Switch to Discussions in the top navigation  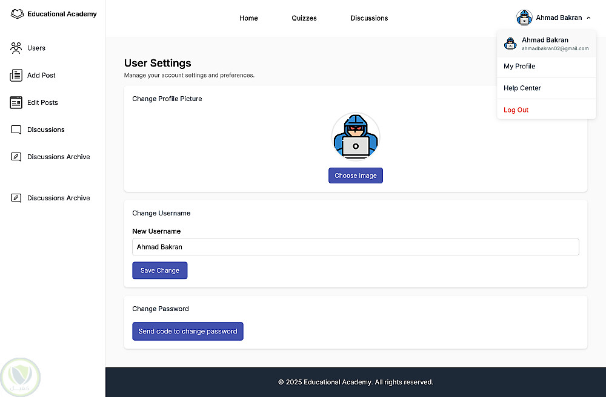click(x=369, y=18)
